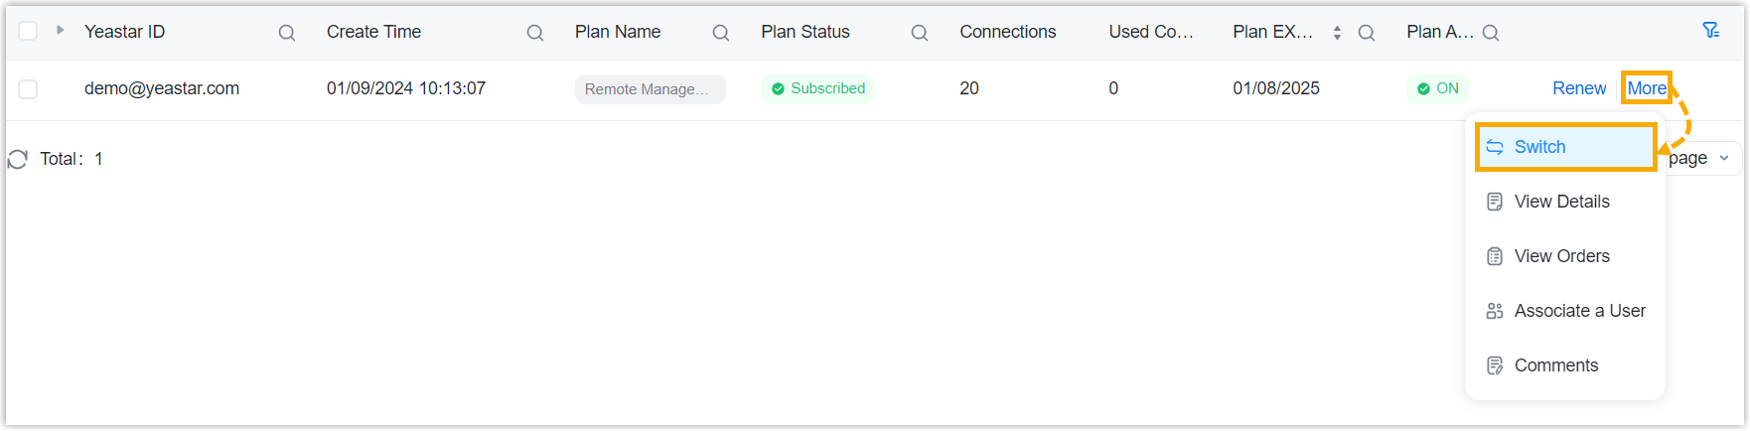
Task: Refresh the table list
Action: coord(18,159)
